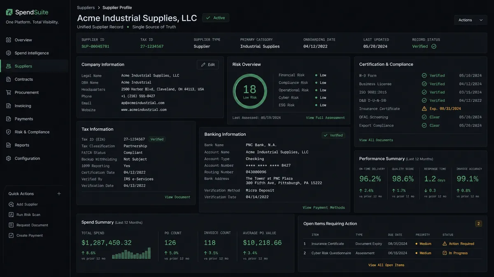Click the View All Open Items link
Screen dimensions: 494x277
coord(386,265)
